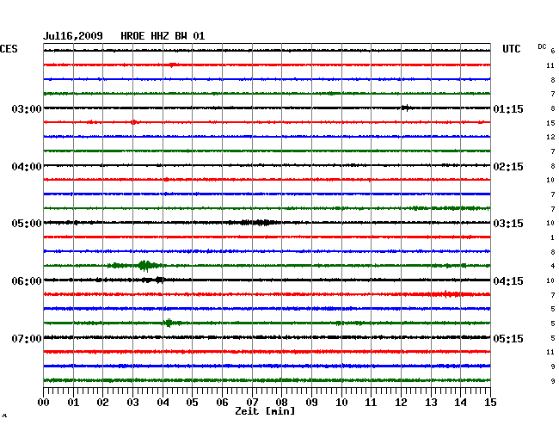Click minute tick label 15 on axis
This screenshot has width=559, height=425.
pyautogui.click(x=490, y=403)
